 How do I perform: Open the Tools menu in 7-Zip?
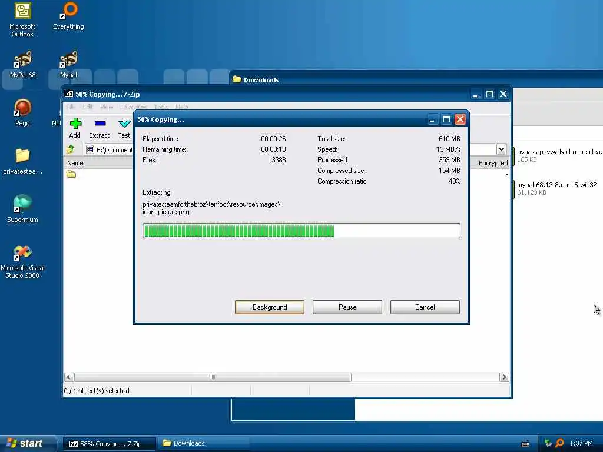pyautogui.click(x=161, y=107)
